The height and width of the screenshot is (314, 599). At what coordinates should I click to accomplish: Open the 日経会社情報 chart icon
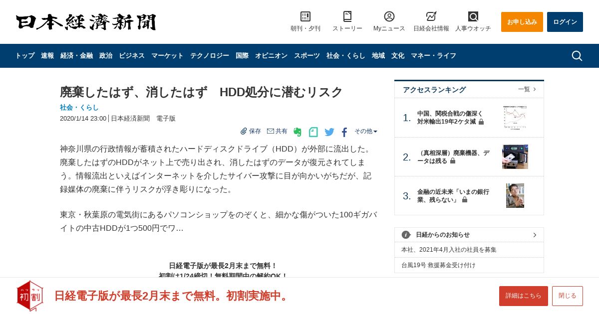431,16
